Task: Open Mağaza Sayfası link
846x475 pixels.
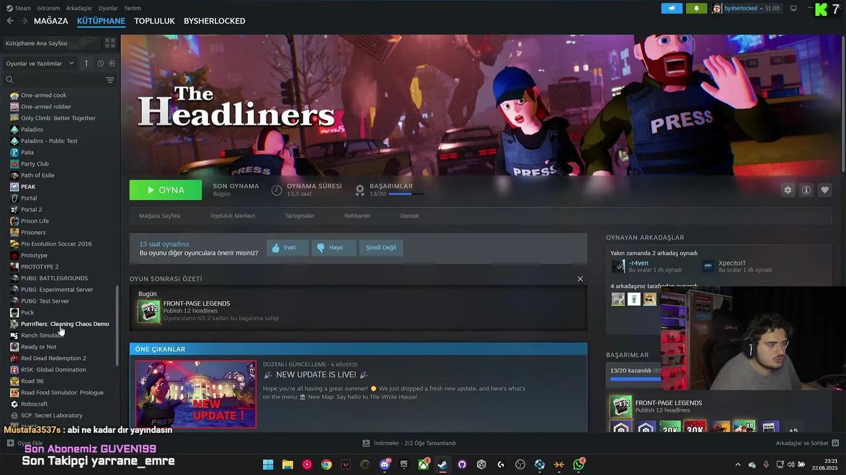Action: coord(159,216)
